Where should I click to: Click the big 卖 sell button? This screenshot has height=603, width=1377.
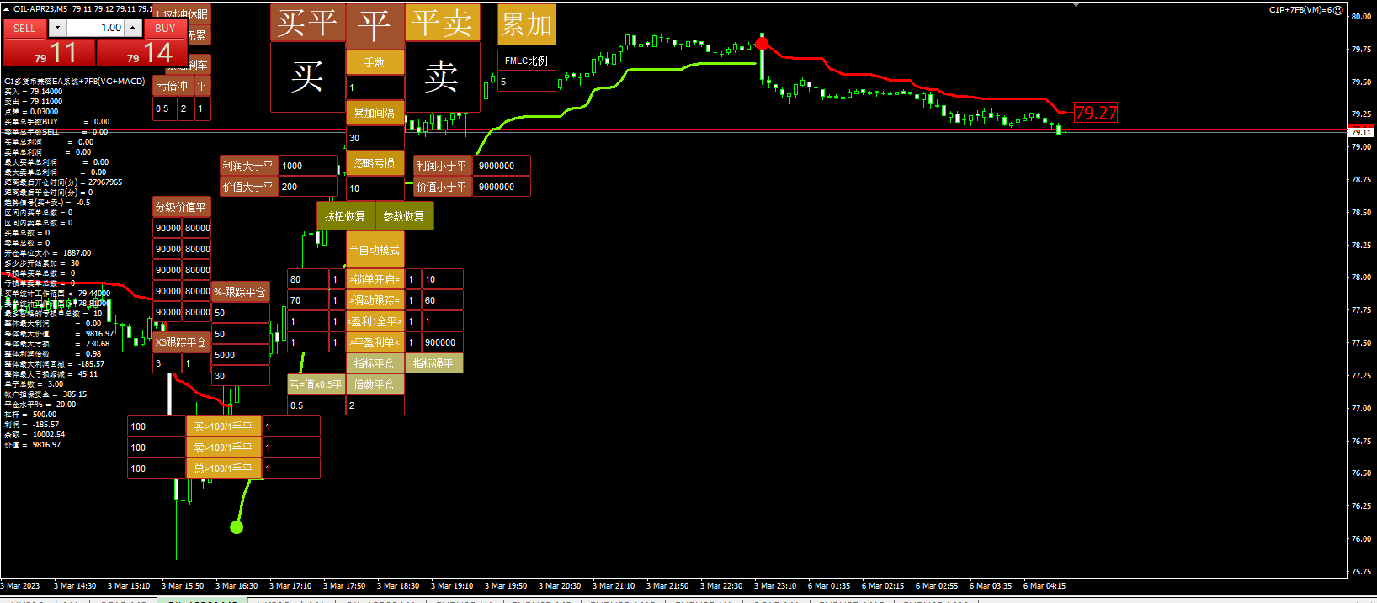[442, 77]
